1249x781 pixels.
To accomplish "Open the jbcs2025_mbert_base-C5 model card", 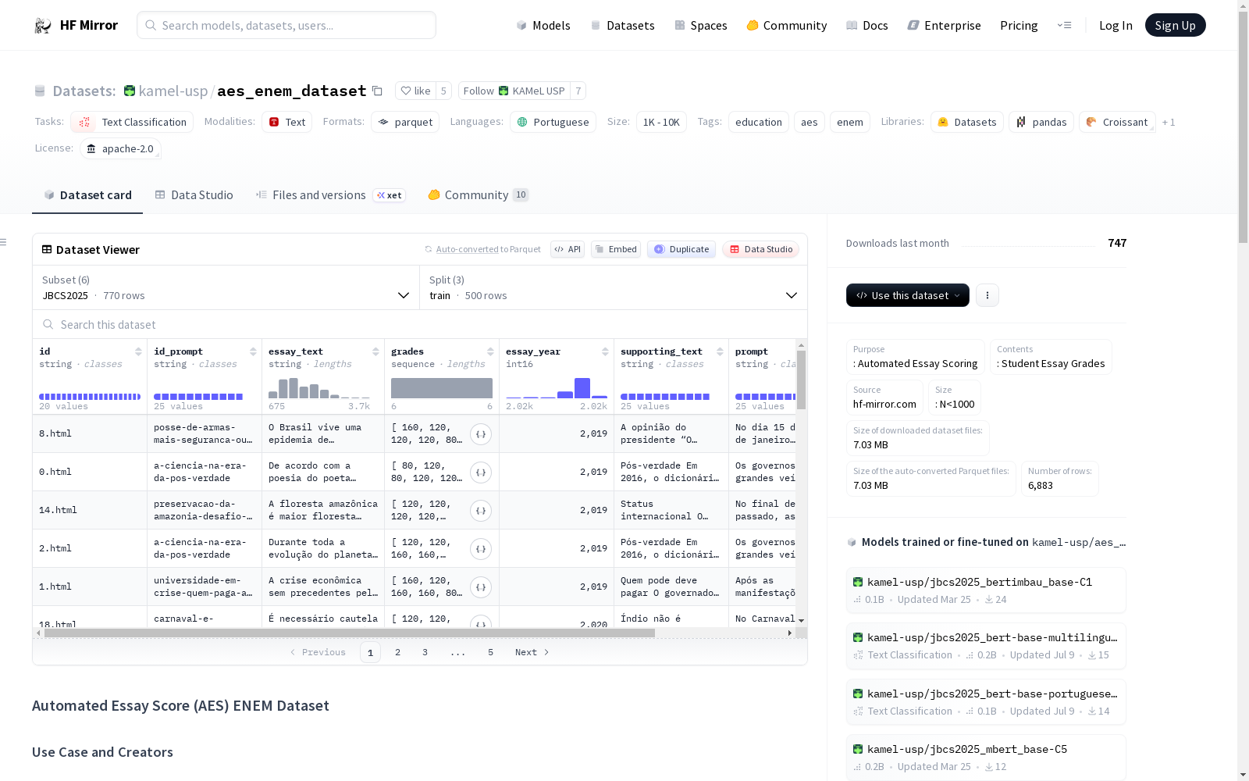I will point(986,758).
